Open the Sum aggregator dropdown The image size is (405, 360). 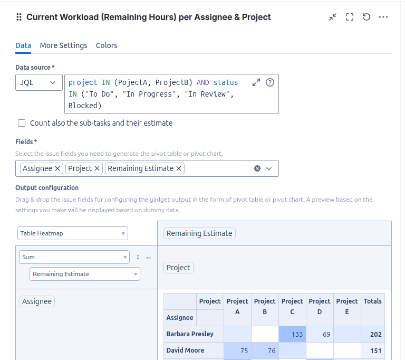74,257
